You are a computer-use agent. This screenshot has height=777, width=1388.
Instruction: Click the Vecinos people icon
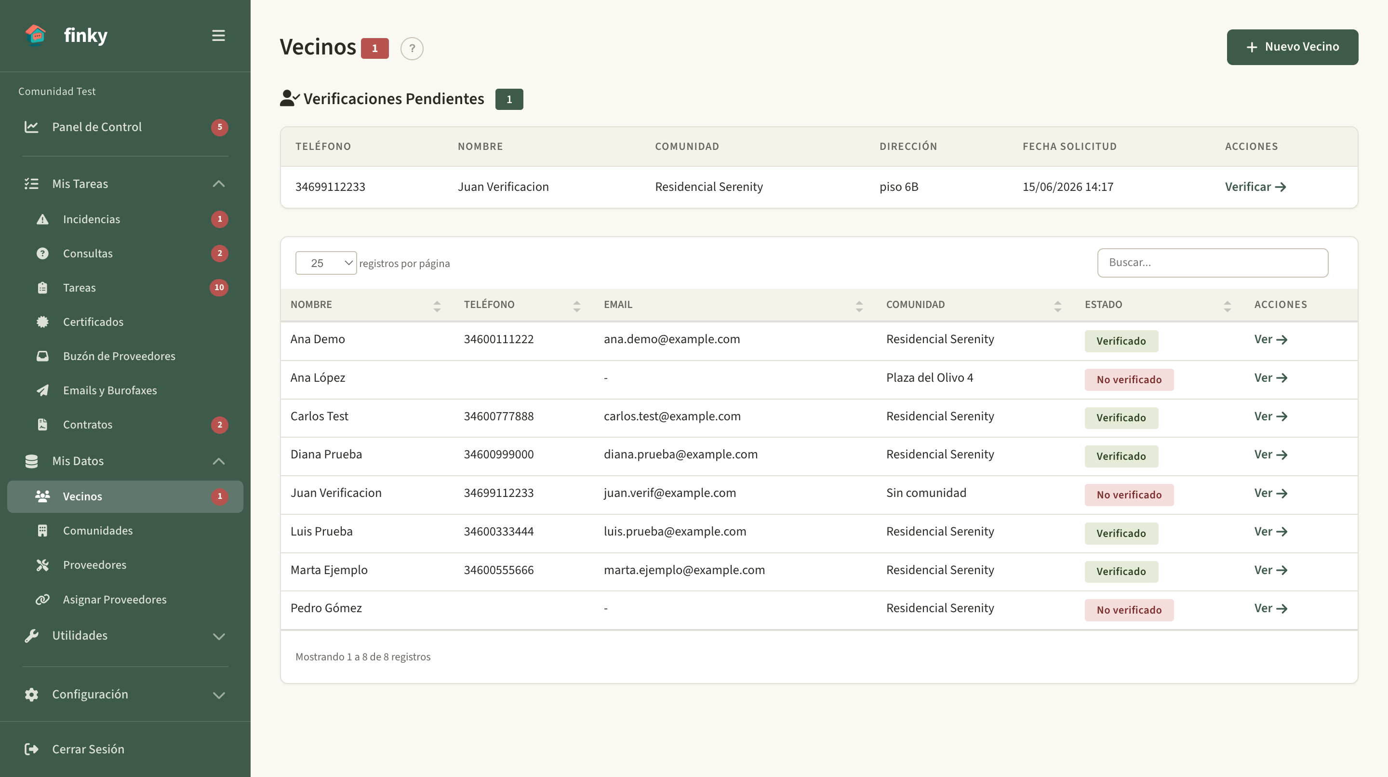click(x=42, y=496)
